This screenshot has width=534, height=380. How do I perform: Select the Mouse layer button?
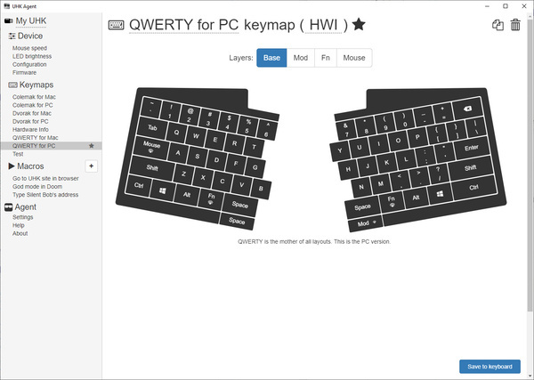pos(354,58)
